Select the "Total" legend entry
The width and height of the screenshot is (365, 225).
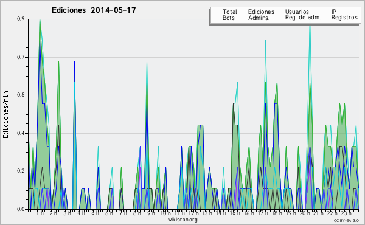pos(225,12)
